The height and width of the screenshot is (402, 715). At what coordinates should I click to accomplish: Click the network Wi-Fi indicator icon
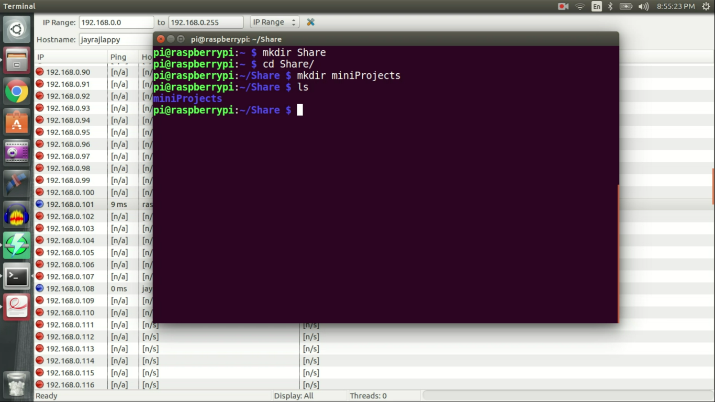[x=580, y=6]
